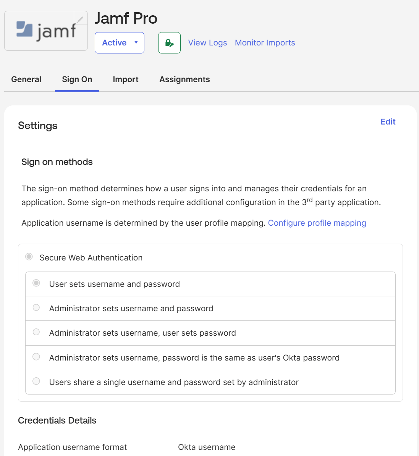The width and height of the screenshot is (419, 456).
Task: Click the Sign on methods heading
Action: tap(57, 162)
